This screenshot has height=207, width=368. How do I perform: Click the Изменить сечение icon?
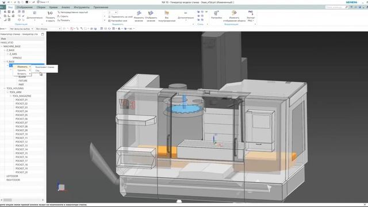coord(139,13)
